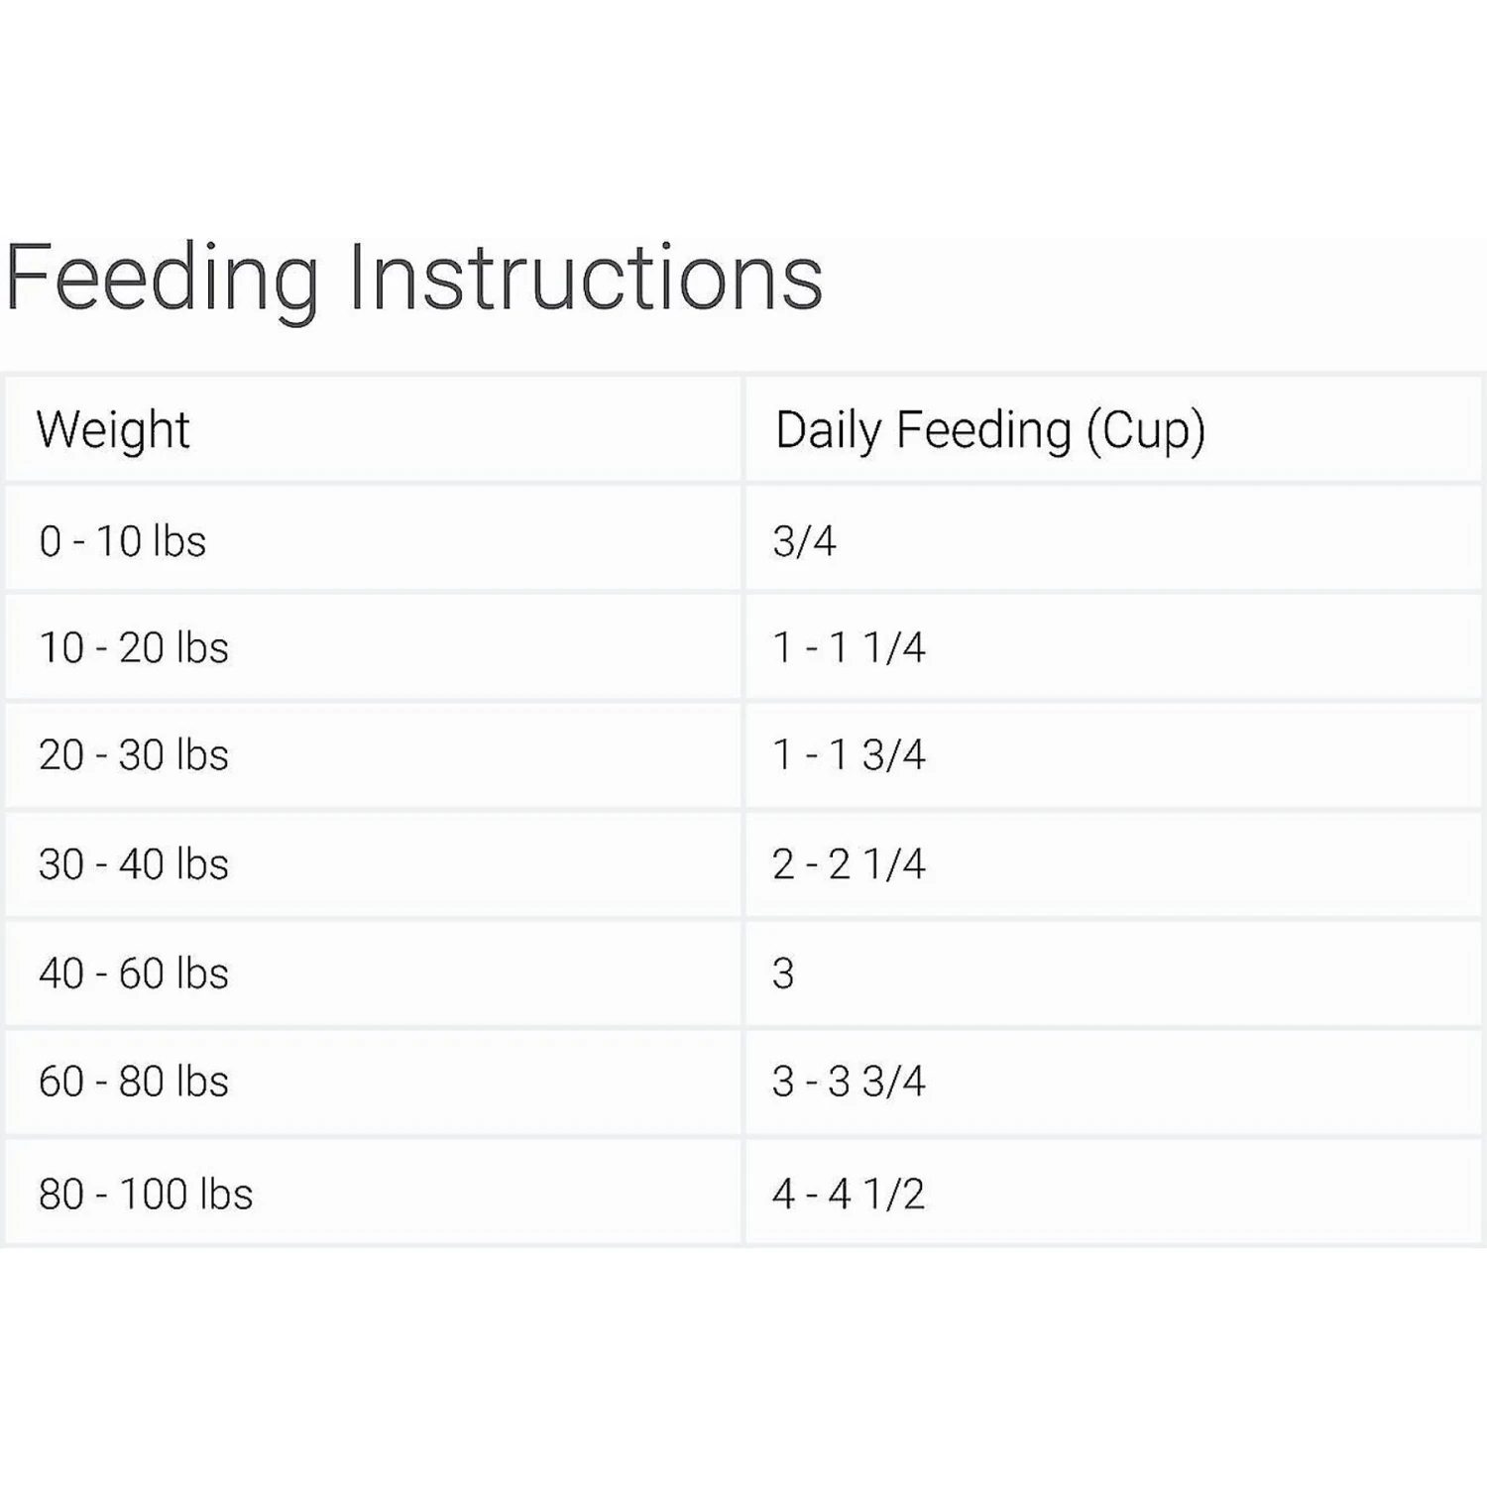This screenshot has height=1487, width=1487.
Task: Click 'Feeding' inside the table column header
Action: [983, 430]
